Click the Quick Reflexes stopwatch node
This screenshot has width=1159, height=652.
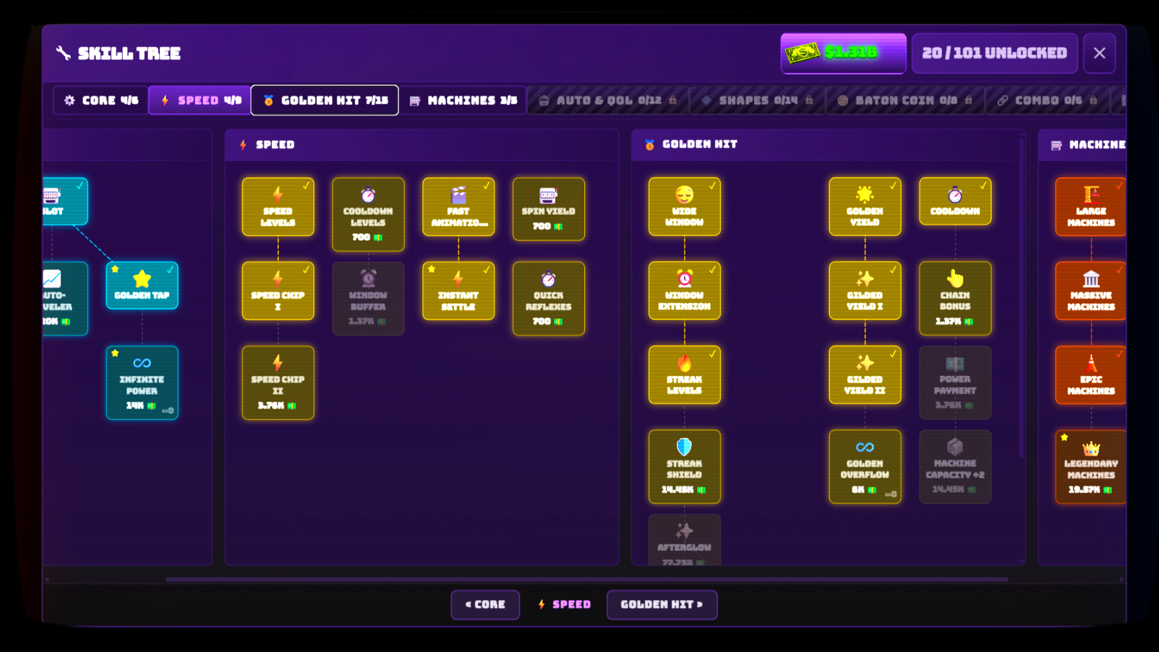pos(548,298)
